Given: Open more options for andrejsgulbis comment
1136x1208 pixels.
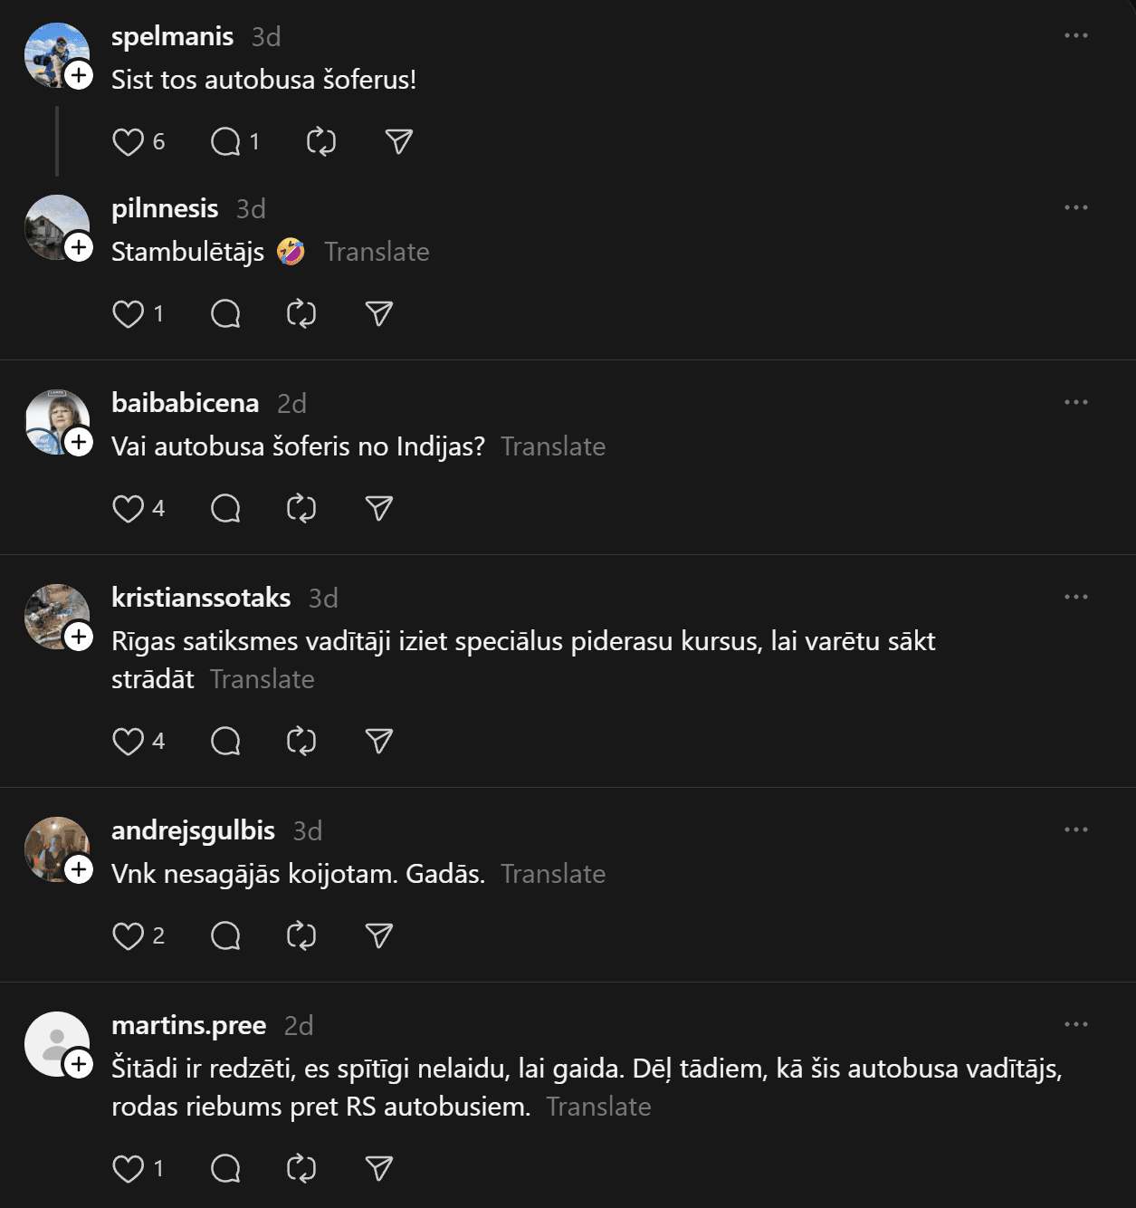Looking at the screenshot, I should [x=1076, y=830].
